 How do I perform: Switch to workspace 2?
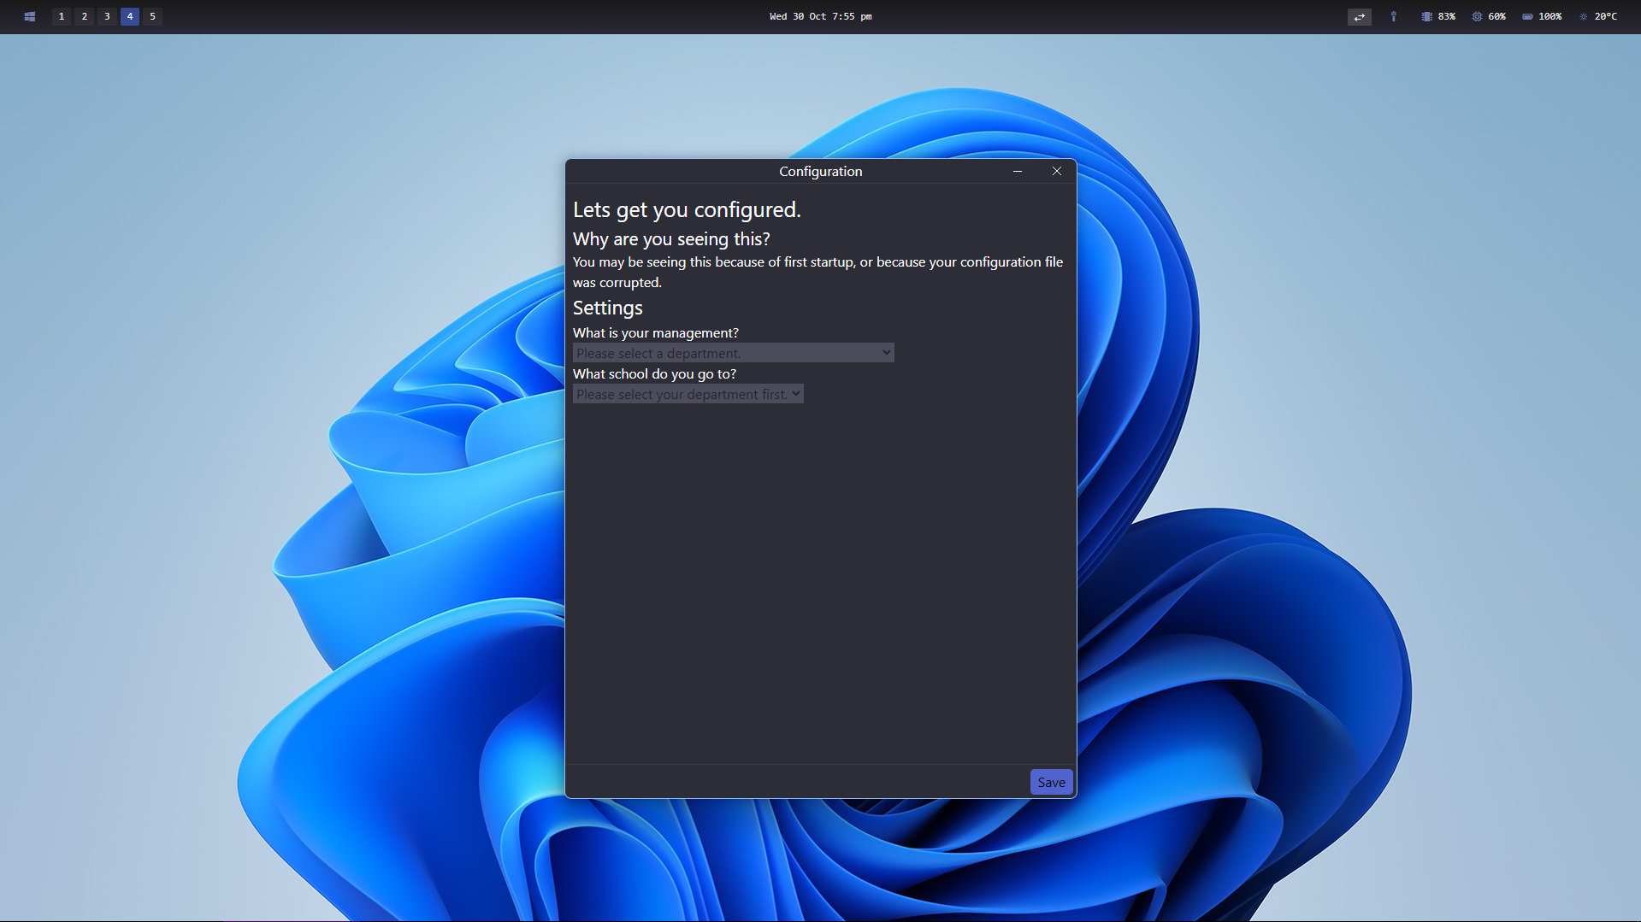(85, 16)
